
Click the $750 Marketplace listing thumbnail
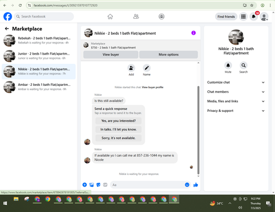coord(86,45)
